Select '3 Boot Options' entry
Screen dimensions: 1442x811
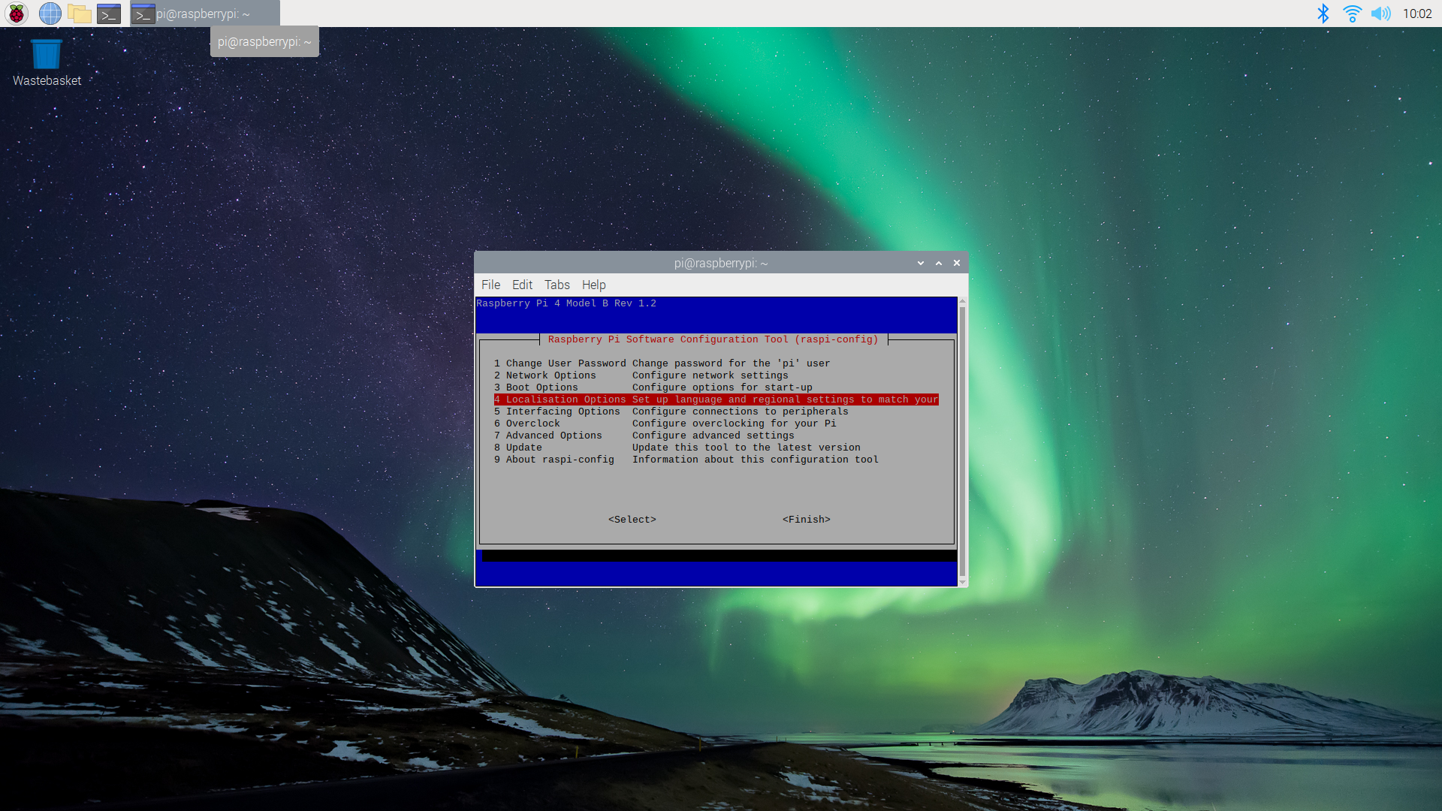(x=716, y=387)
